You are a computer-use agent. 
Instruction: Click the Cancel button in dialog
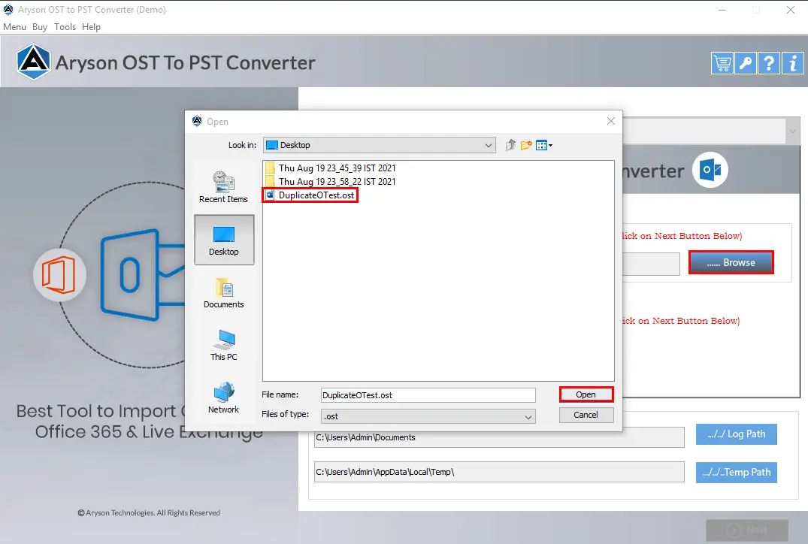586,415
